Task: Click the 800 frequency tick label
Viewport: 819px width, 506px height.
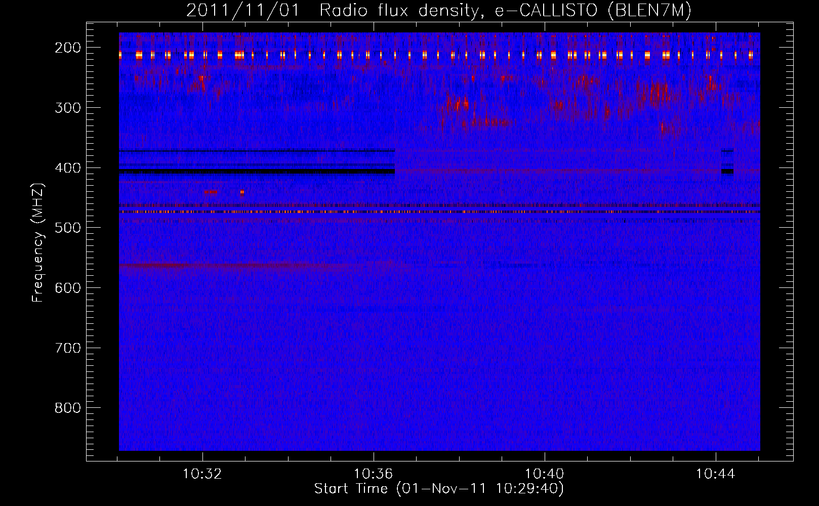Action: [x=68, y=408]
